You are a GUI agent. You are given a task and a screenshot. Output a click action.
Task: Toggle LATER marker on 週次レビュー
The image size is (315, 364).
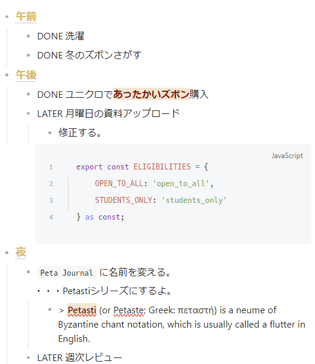tap(50, 357)
